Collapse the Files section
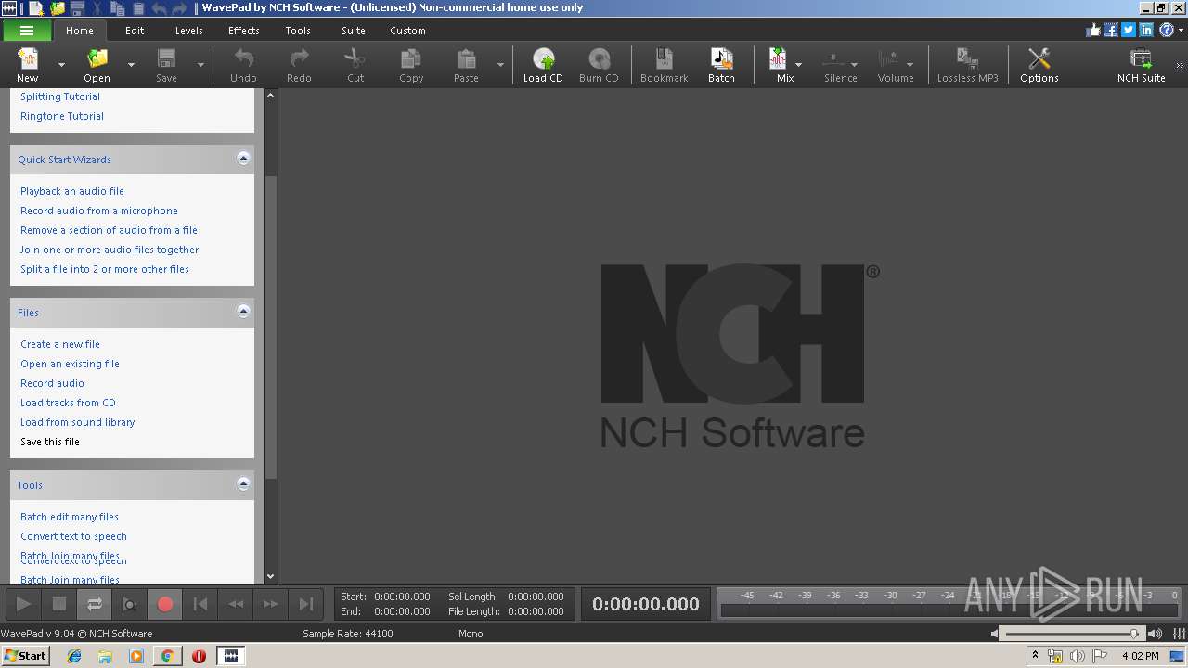The width and height of the screenshot is (1188, 668). coord(243,312)
